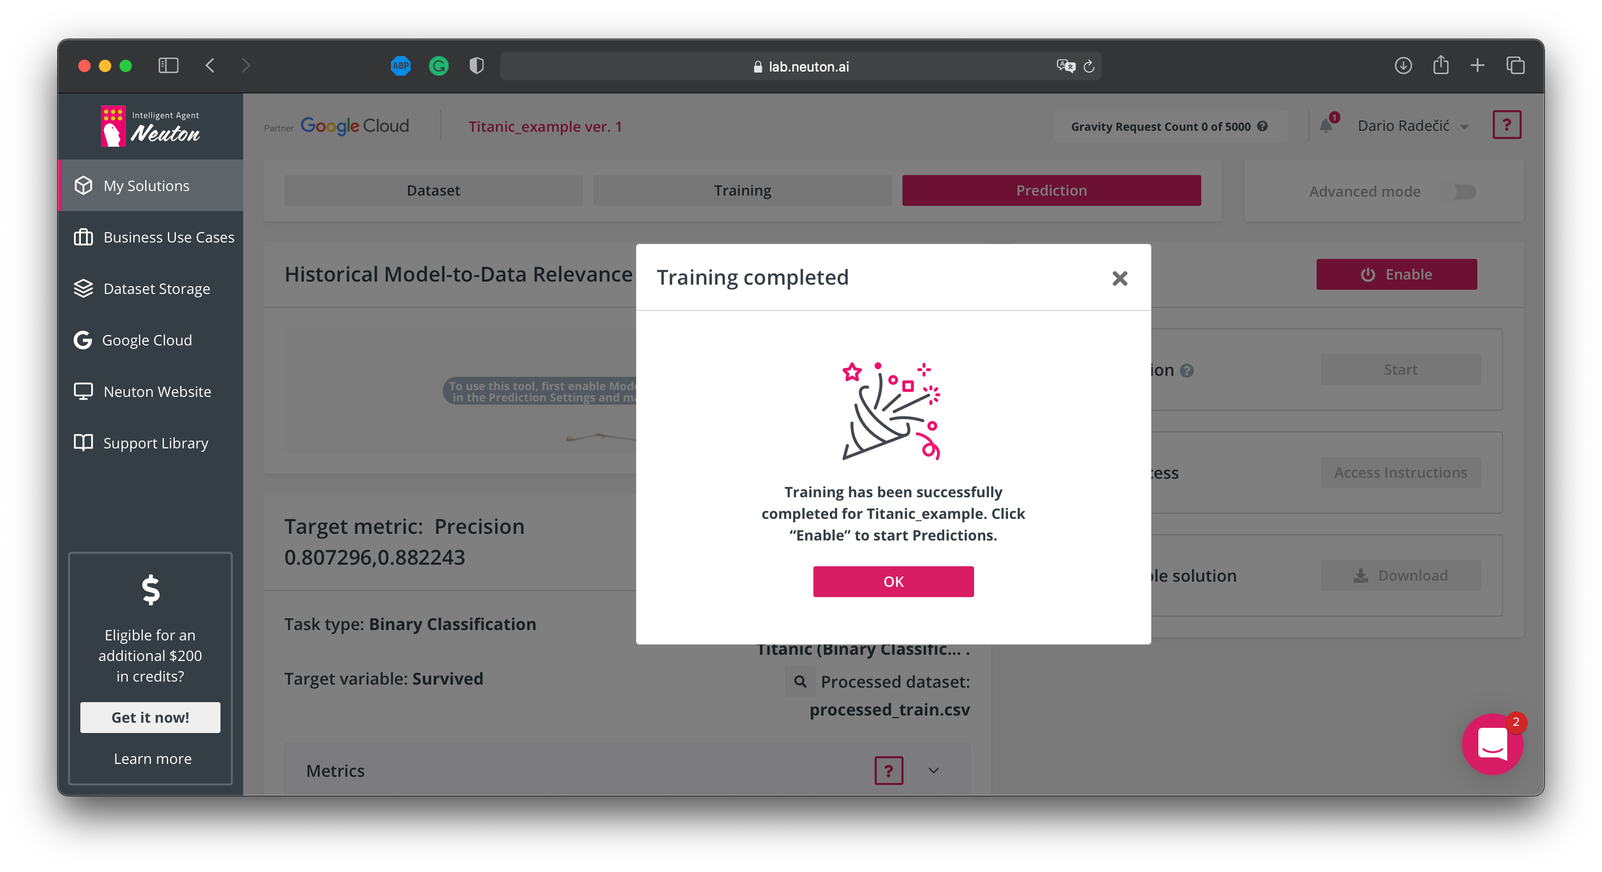Screen dimensions: 1602x872
Task: Switch to the Training tab
Action: point(742,190)
